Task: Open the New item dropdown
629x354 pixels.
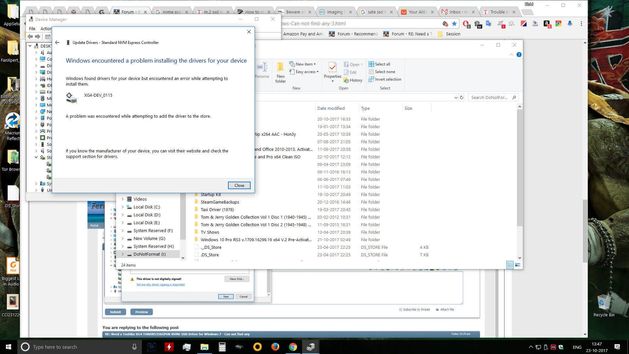Action: point(303,64)
